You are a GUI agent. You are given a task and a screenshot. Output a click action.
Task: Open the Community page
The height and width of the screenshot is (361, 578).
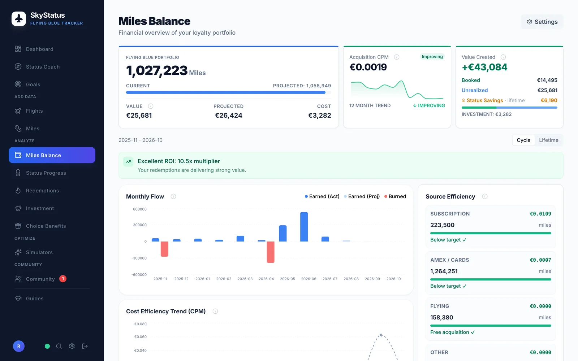coord(52,279)
